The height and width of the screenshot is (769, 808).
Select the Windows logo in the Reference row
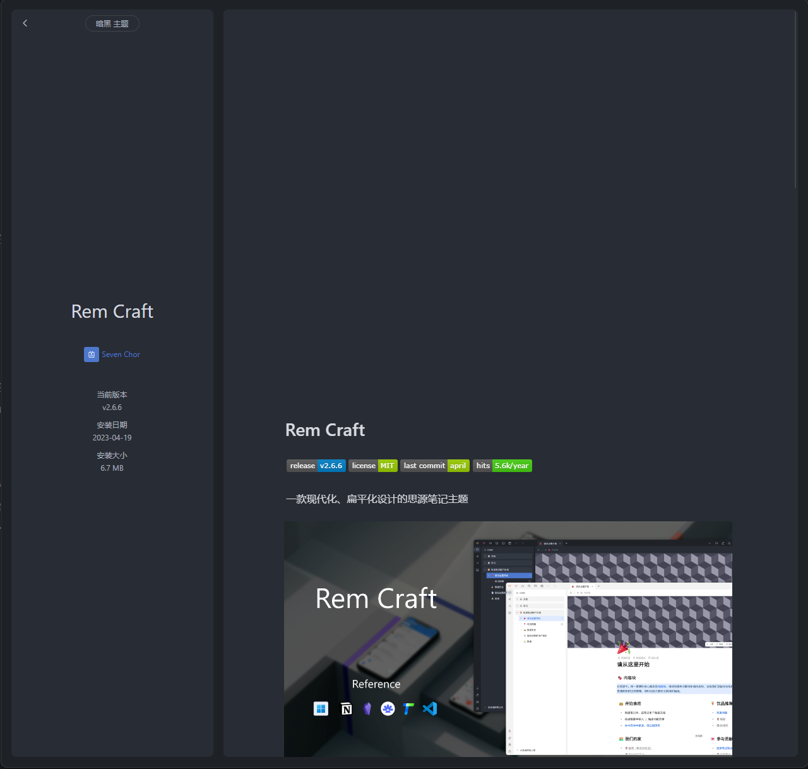(x=321, y=708)
